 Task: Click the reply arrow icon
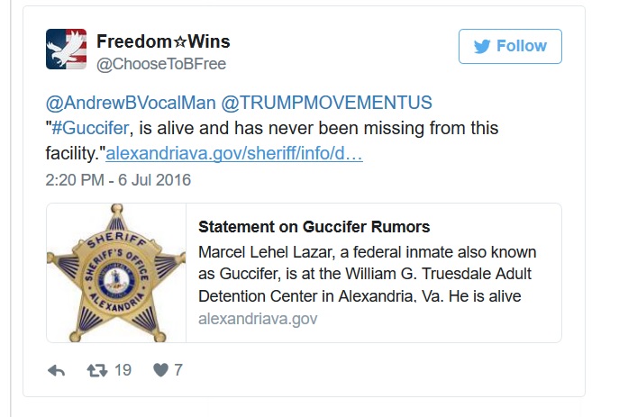coord(56,370)
